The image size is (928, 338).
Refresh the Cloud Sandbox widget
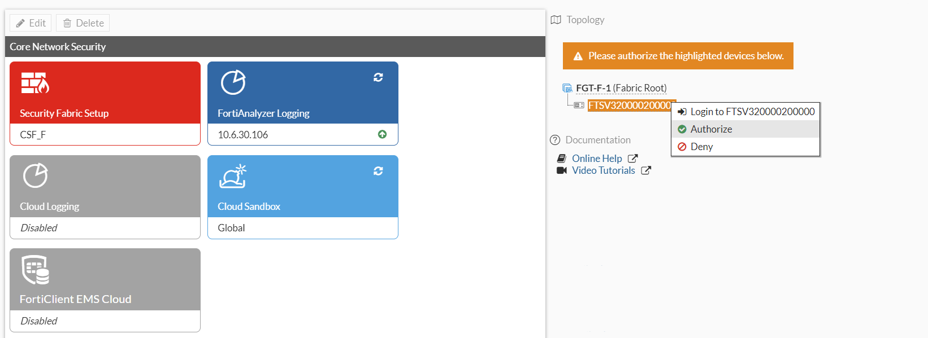pyautogui.click(x=379, y=171)
